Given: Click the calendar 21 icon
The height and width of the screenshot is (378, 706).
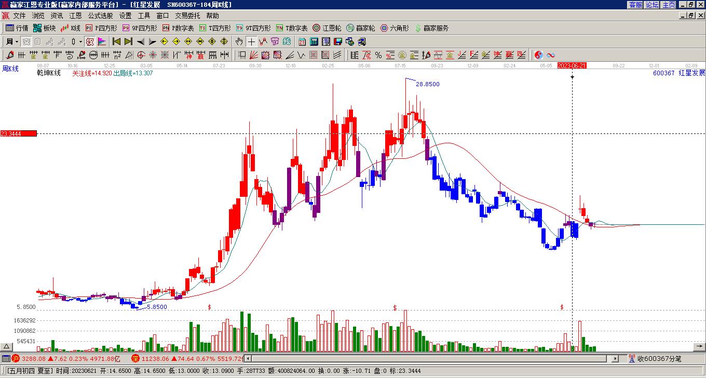Looking at the screenshot, I should (x=302, y=42).
